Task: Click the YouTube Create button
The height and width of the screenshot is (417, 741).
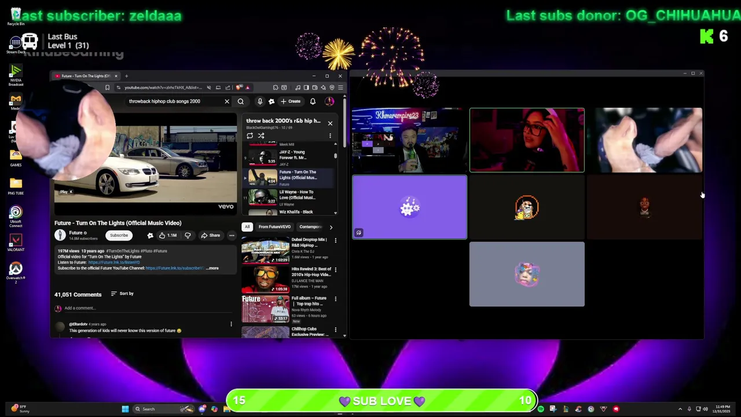Action: (291, 101)
